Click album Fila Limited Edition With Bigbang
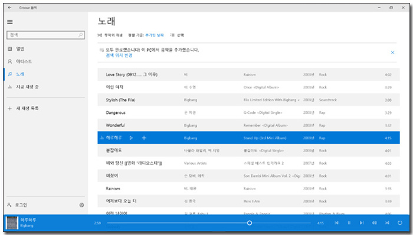 pos(271,100)
